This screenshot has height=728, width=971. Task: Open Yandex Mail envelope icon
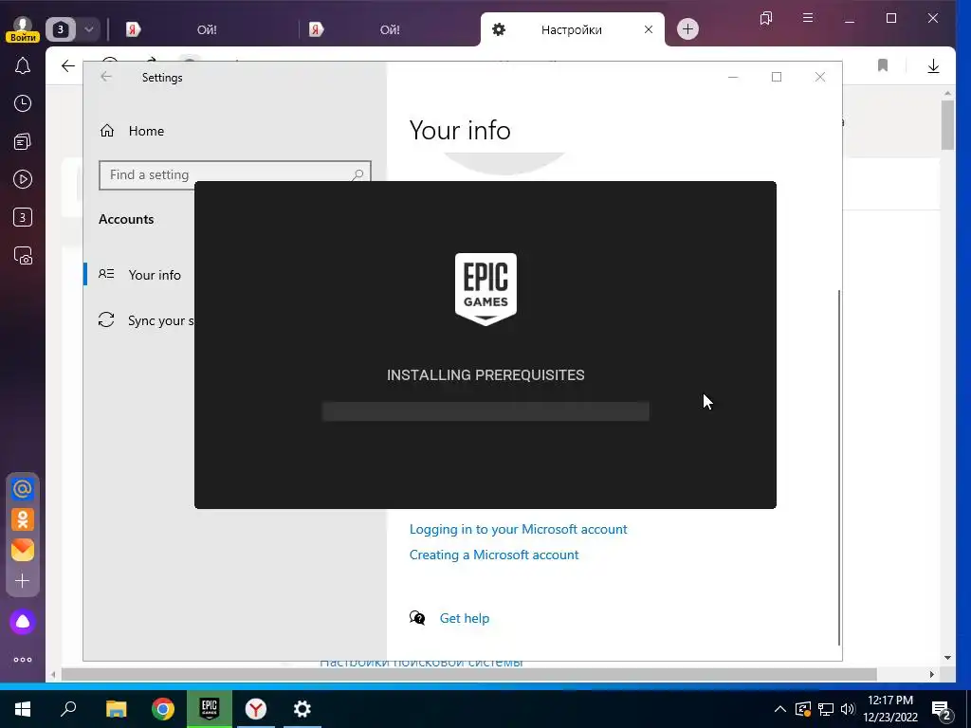pyautogui.click(x=23, y=550)
